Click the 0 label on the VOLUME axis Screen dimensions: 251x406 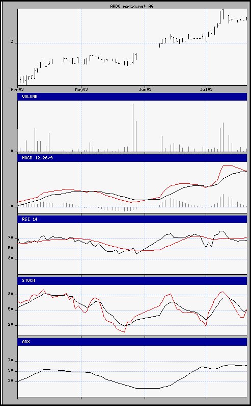coord(12,151)
